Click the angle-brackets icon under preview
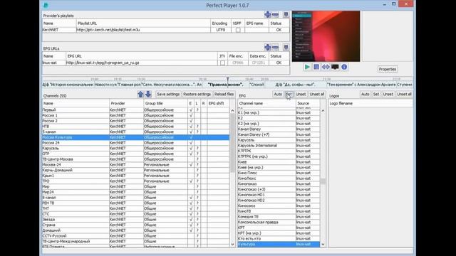Viewport: 456px width, 256px height. pos(326,67)
